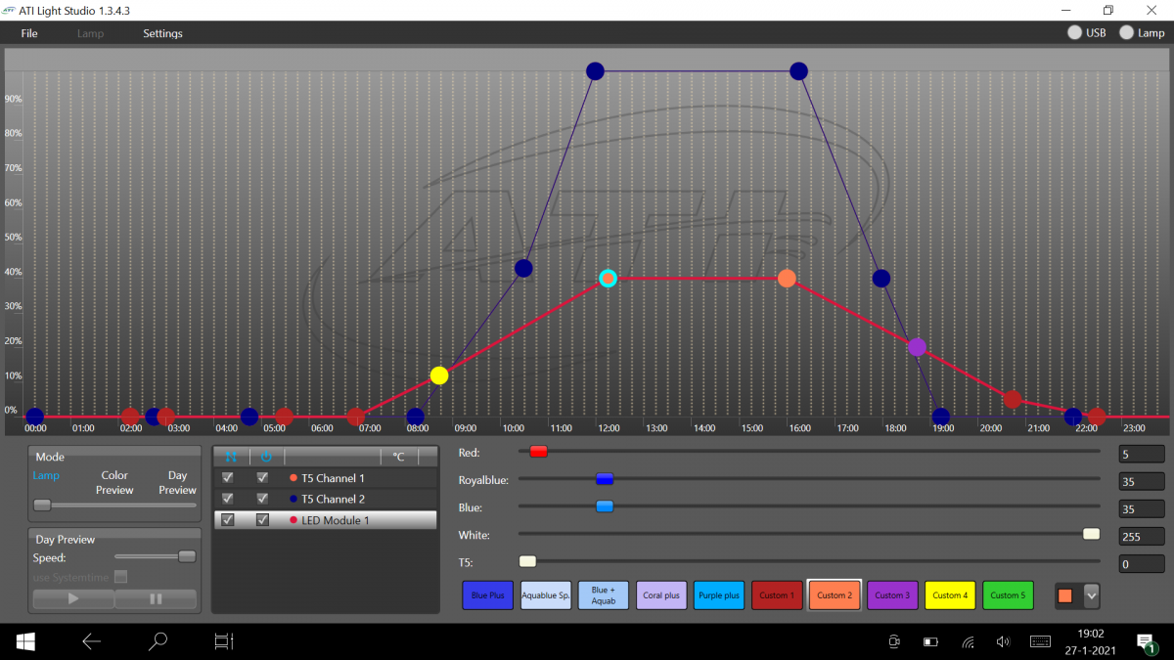Click the White slider handle
The width and height of the screenshot is (1174, 660).
[1092, 534]
